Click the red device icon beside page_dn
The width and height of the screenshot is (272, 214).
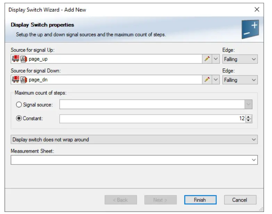[x=15, y=80]
